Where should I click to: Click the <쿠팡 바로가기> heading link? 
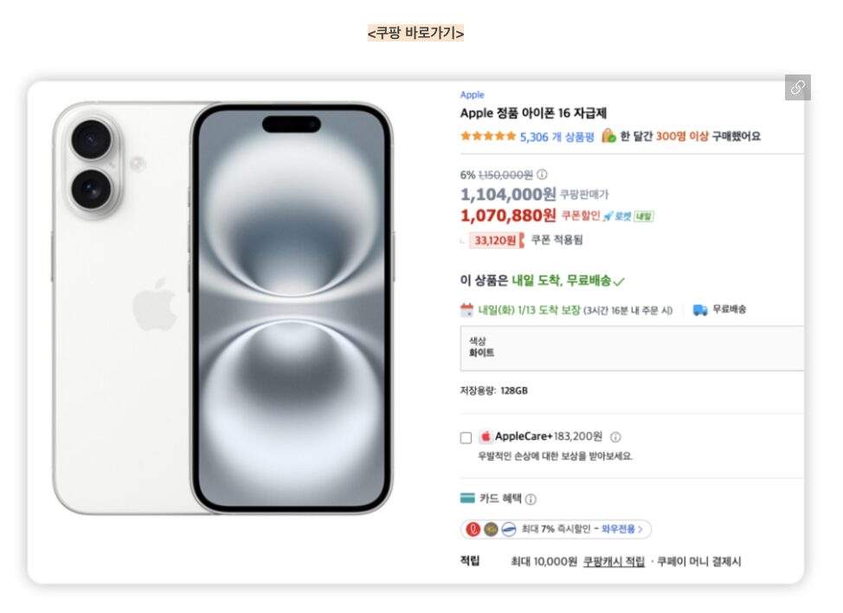point(415,33)
